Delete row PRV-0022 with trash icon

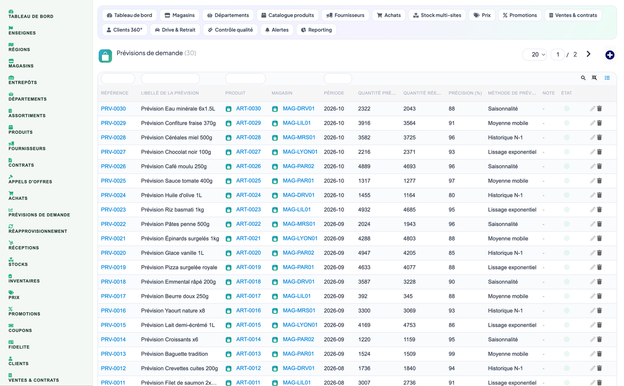click(599, 224)
